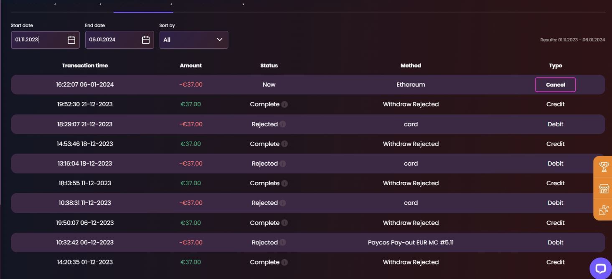The image size is (612, 279).
Task: Click into the End date field
Action: [x=112, y=40]
